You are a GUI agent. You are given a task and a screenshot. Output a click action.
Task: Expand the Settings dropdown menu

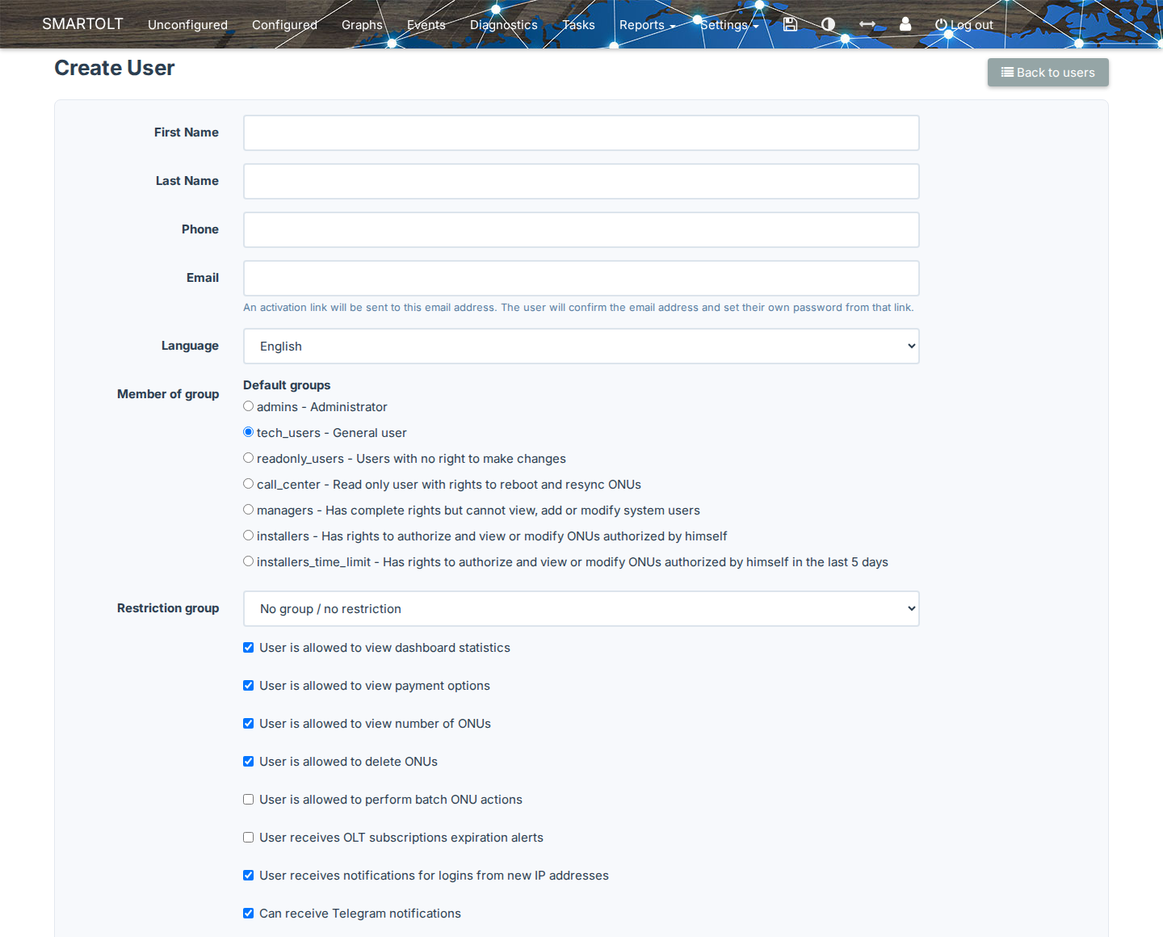(x=729, y=25)
